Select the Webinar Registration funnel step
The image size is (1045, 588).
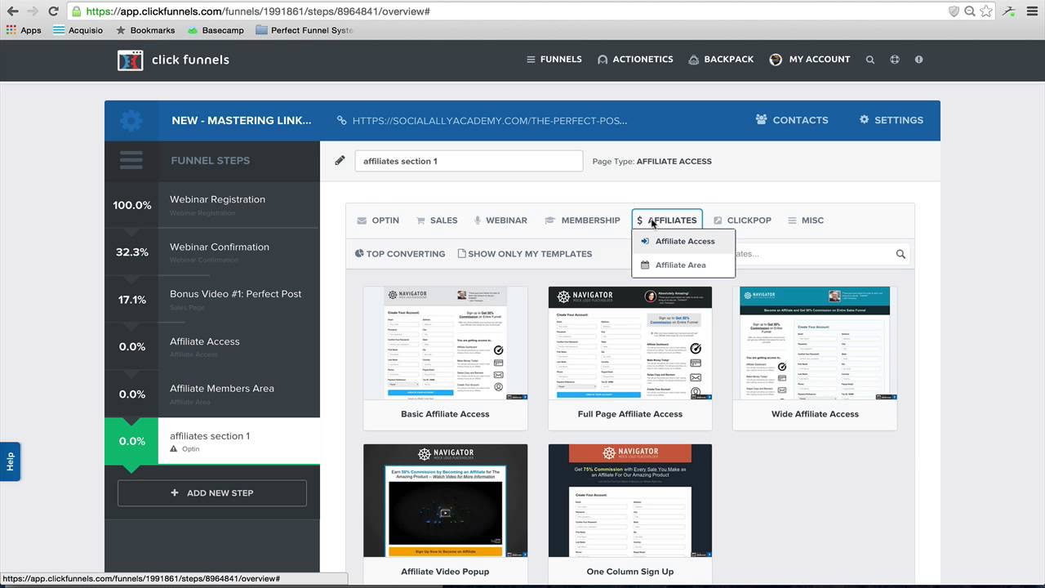coord(212,204)
